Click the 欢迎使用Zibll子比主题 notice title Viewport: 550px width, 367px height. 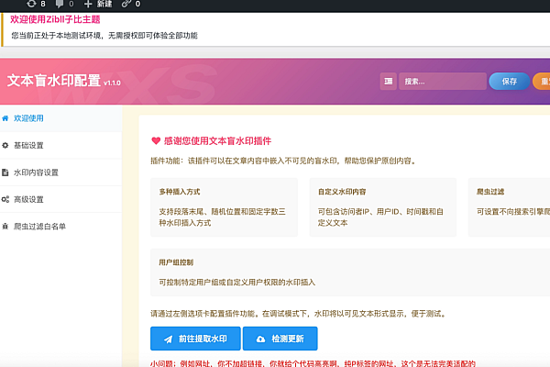[x=55, y=19]
